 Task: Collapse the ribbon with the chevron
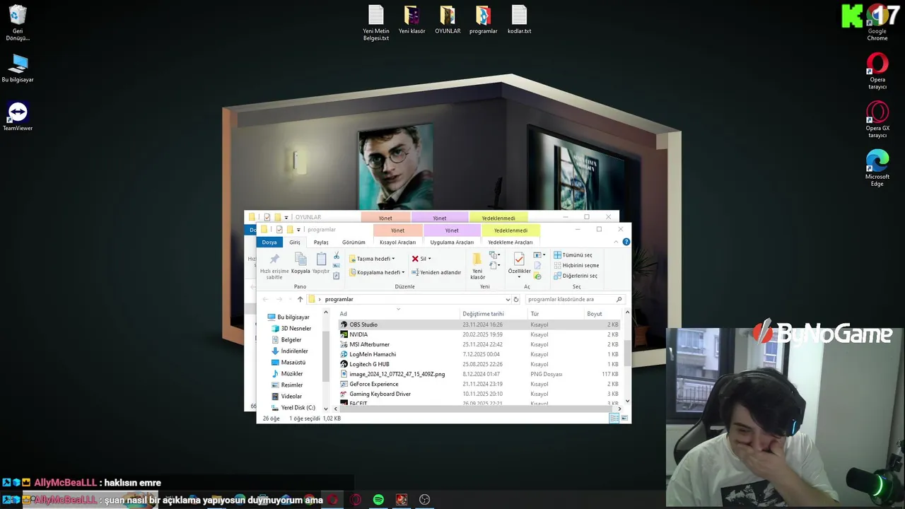[616, 242]
